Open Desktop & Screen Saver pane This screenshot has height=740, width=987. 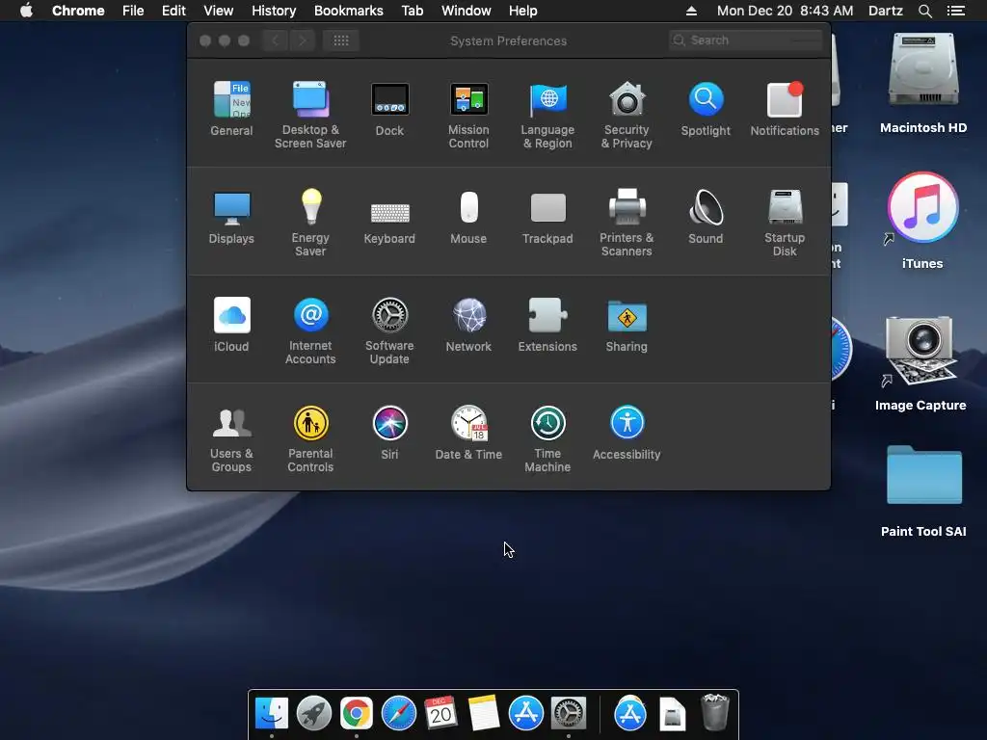pos(310,115)
